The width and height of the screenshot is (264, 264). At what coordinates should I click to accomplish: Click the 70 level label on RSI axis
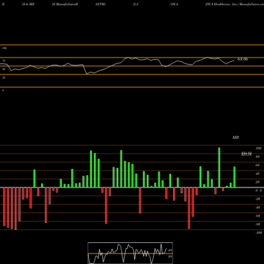[x=4, y=61]
